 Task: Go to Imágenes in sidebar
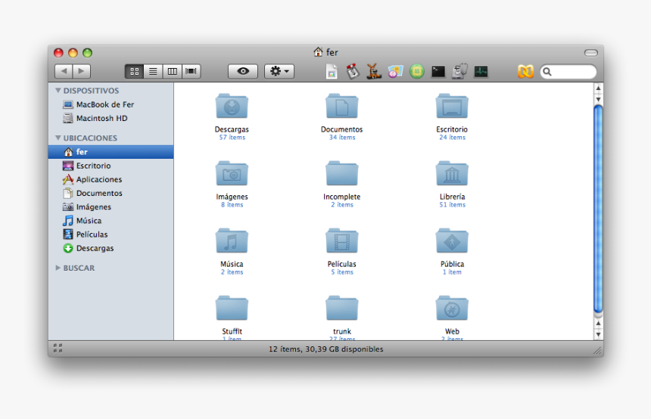111,206
